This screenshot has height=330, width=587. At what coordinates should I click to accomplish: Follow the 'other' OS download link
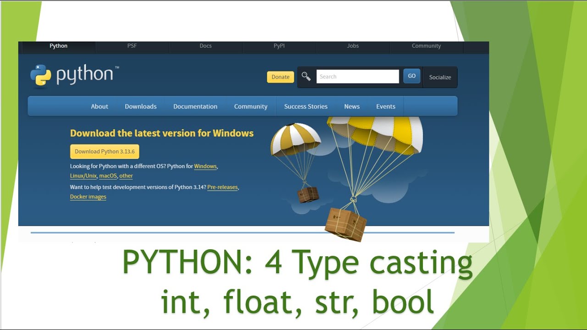126,176
